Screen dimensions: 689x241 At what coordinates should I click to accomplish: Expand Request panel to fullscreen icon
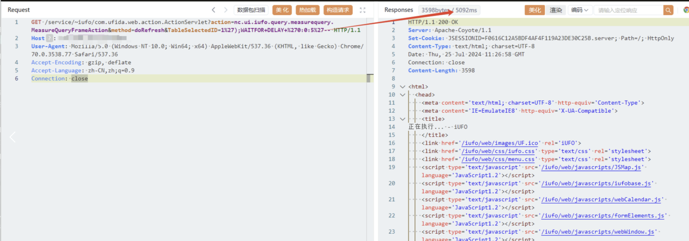point(362,10)
